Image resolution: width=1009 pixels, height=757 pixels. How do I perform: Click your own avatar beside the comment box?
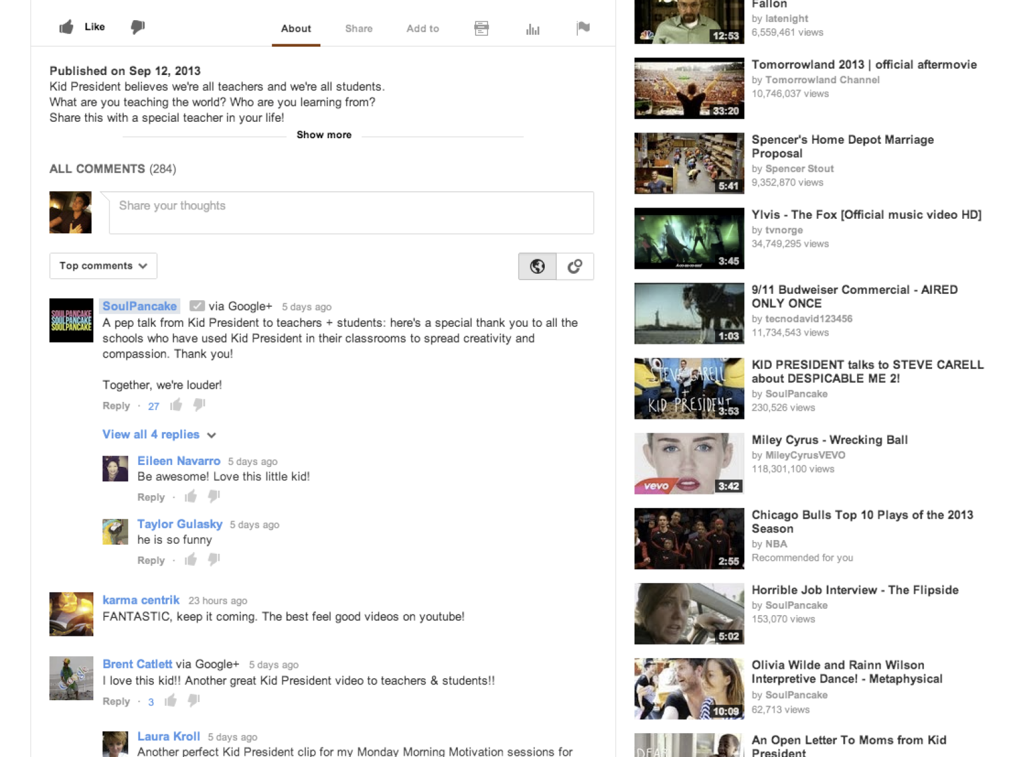71,213
